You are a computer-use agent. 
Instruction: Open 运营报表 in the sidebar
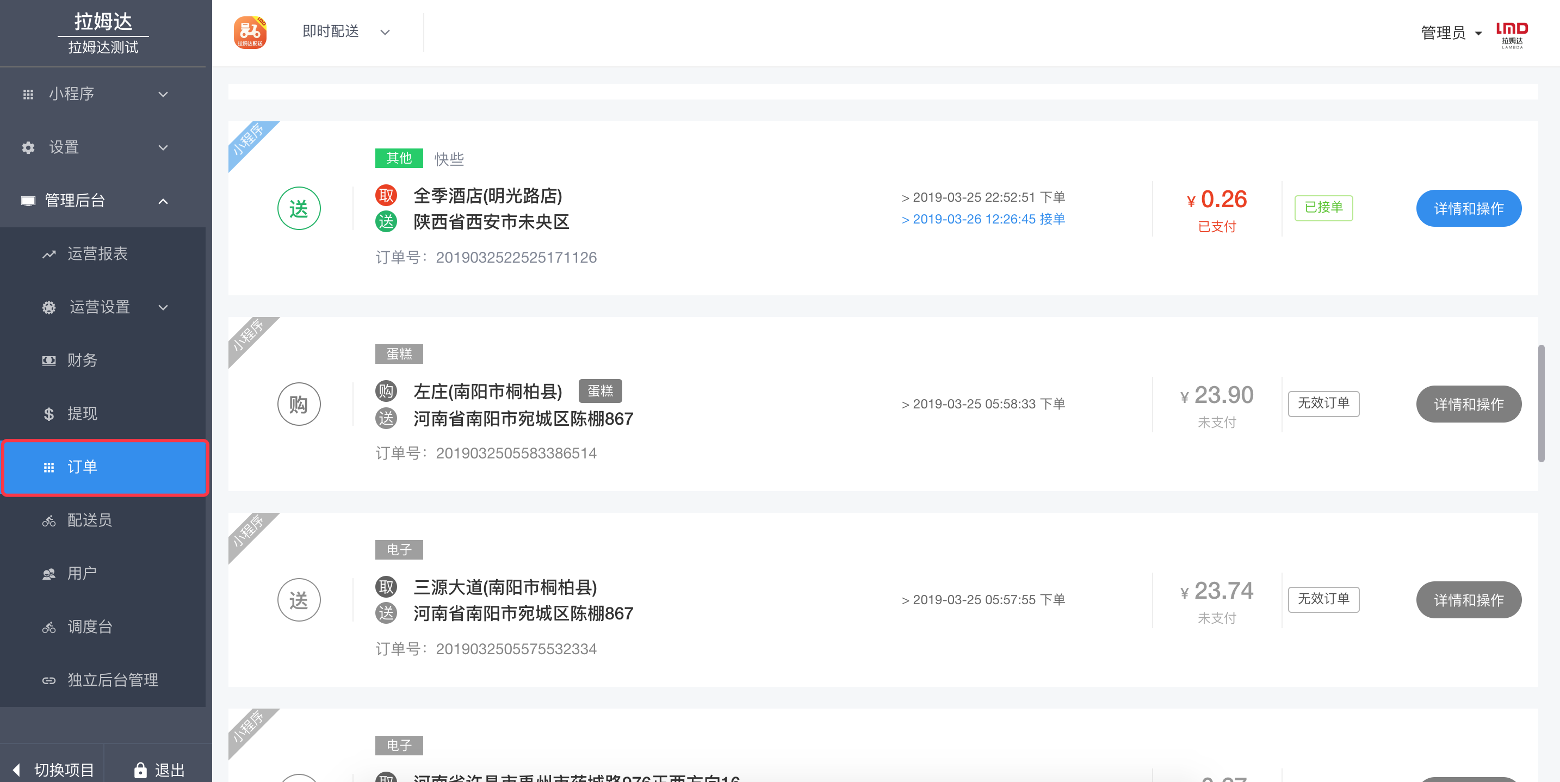(103, 254)
